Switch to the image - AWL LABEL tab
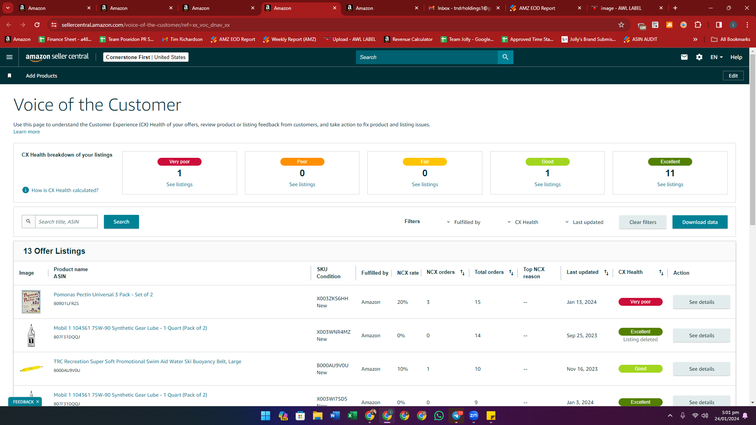 point(627,8)
